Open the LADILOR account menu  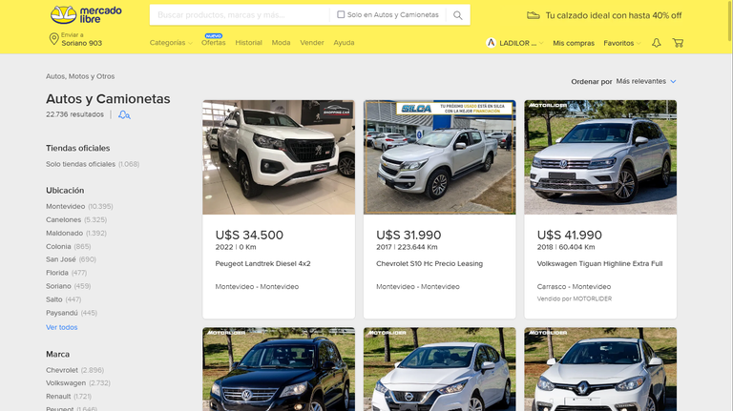coord(514,43)
